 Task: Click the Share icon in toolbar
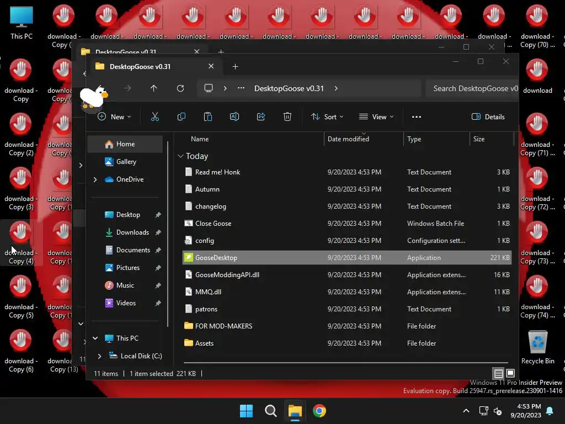click(x=261, y=117)
